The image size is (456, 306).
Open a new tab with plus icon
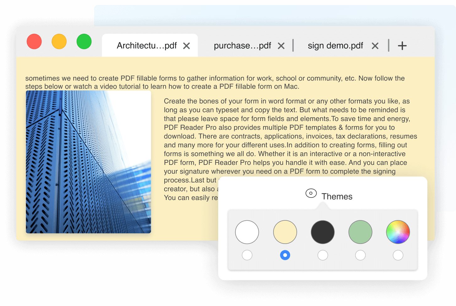point(402,46)
